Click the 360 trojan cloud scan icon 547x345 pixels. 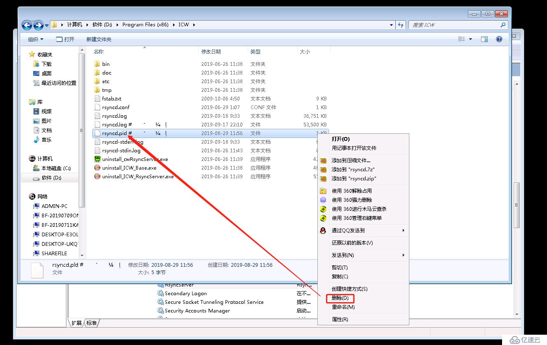pyautogui.click(x=323, y=209)
